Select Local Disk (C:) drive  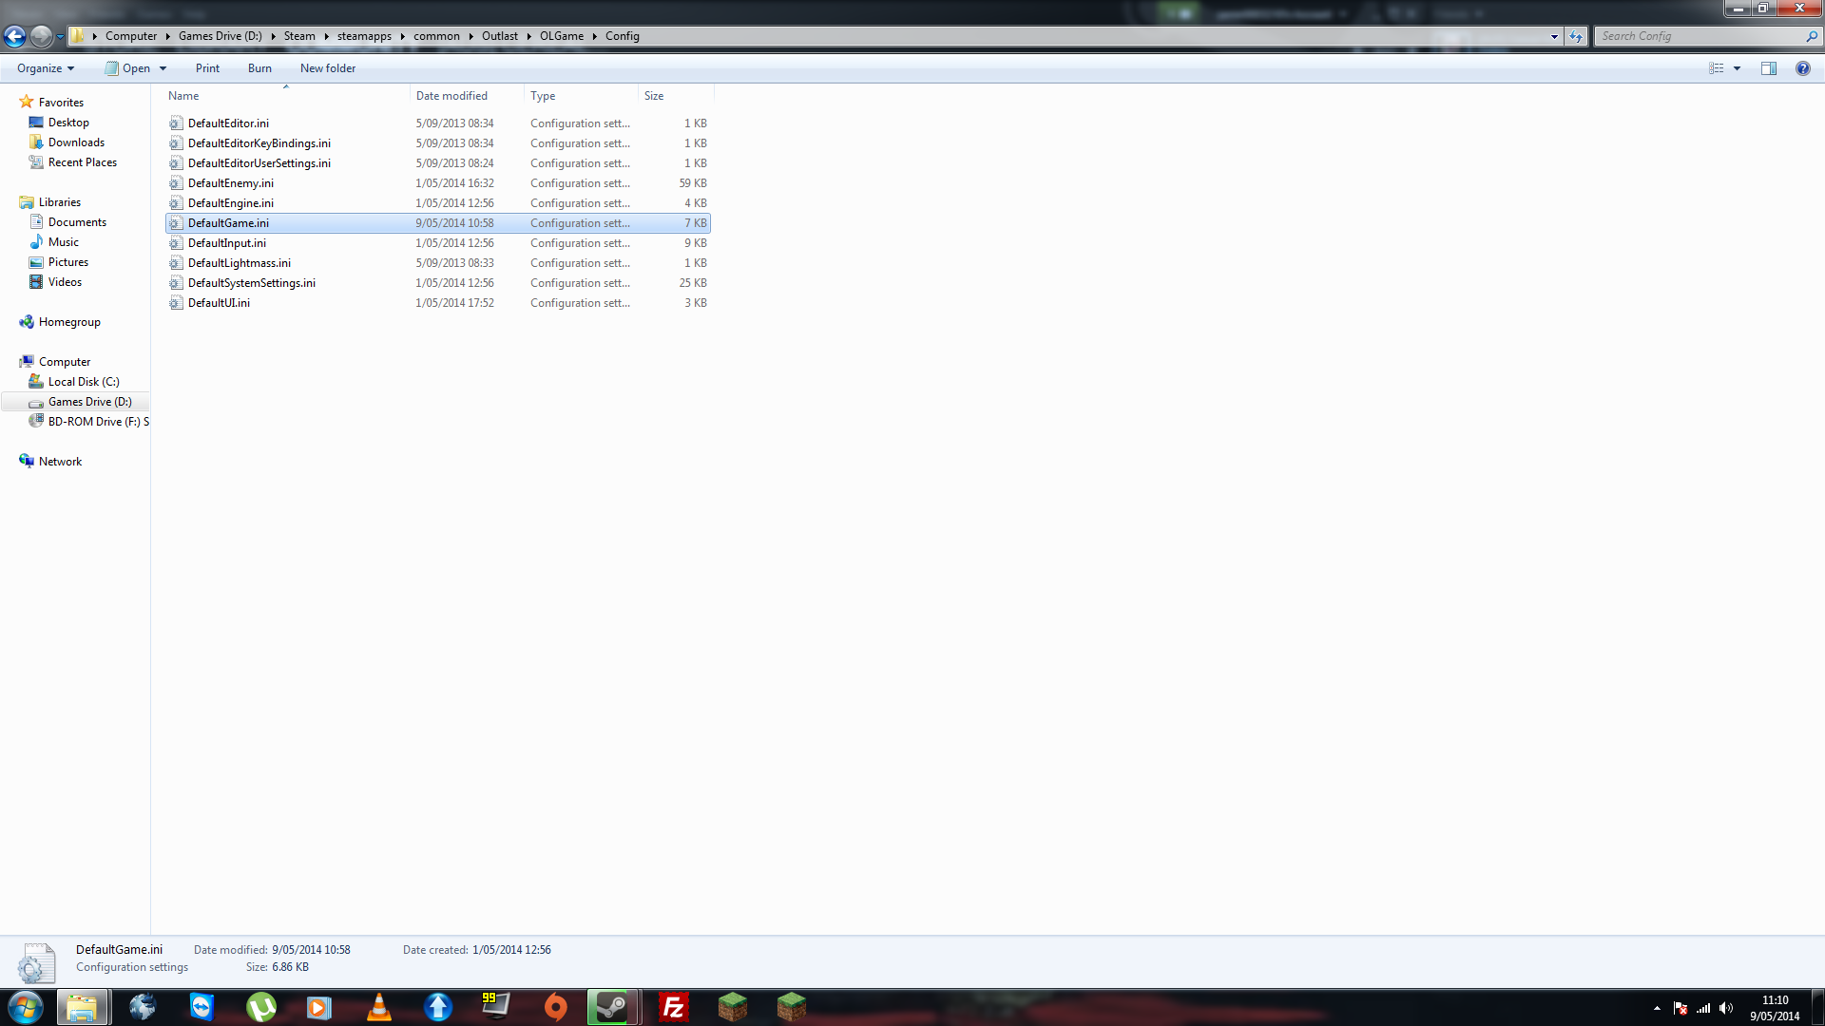[x=84, y=382]
